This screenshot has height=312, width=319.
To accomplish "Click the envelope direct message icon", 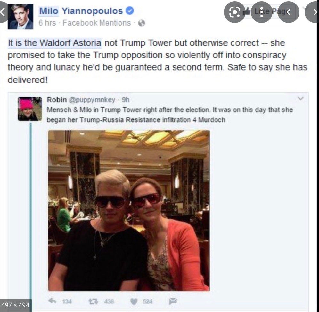I will (173, 301).
